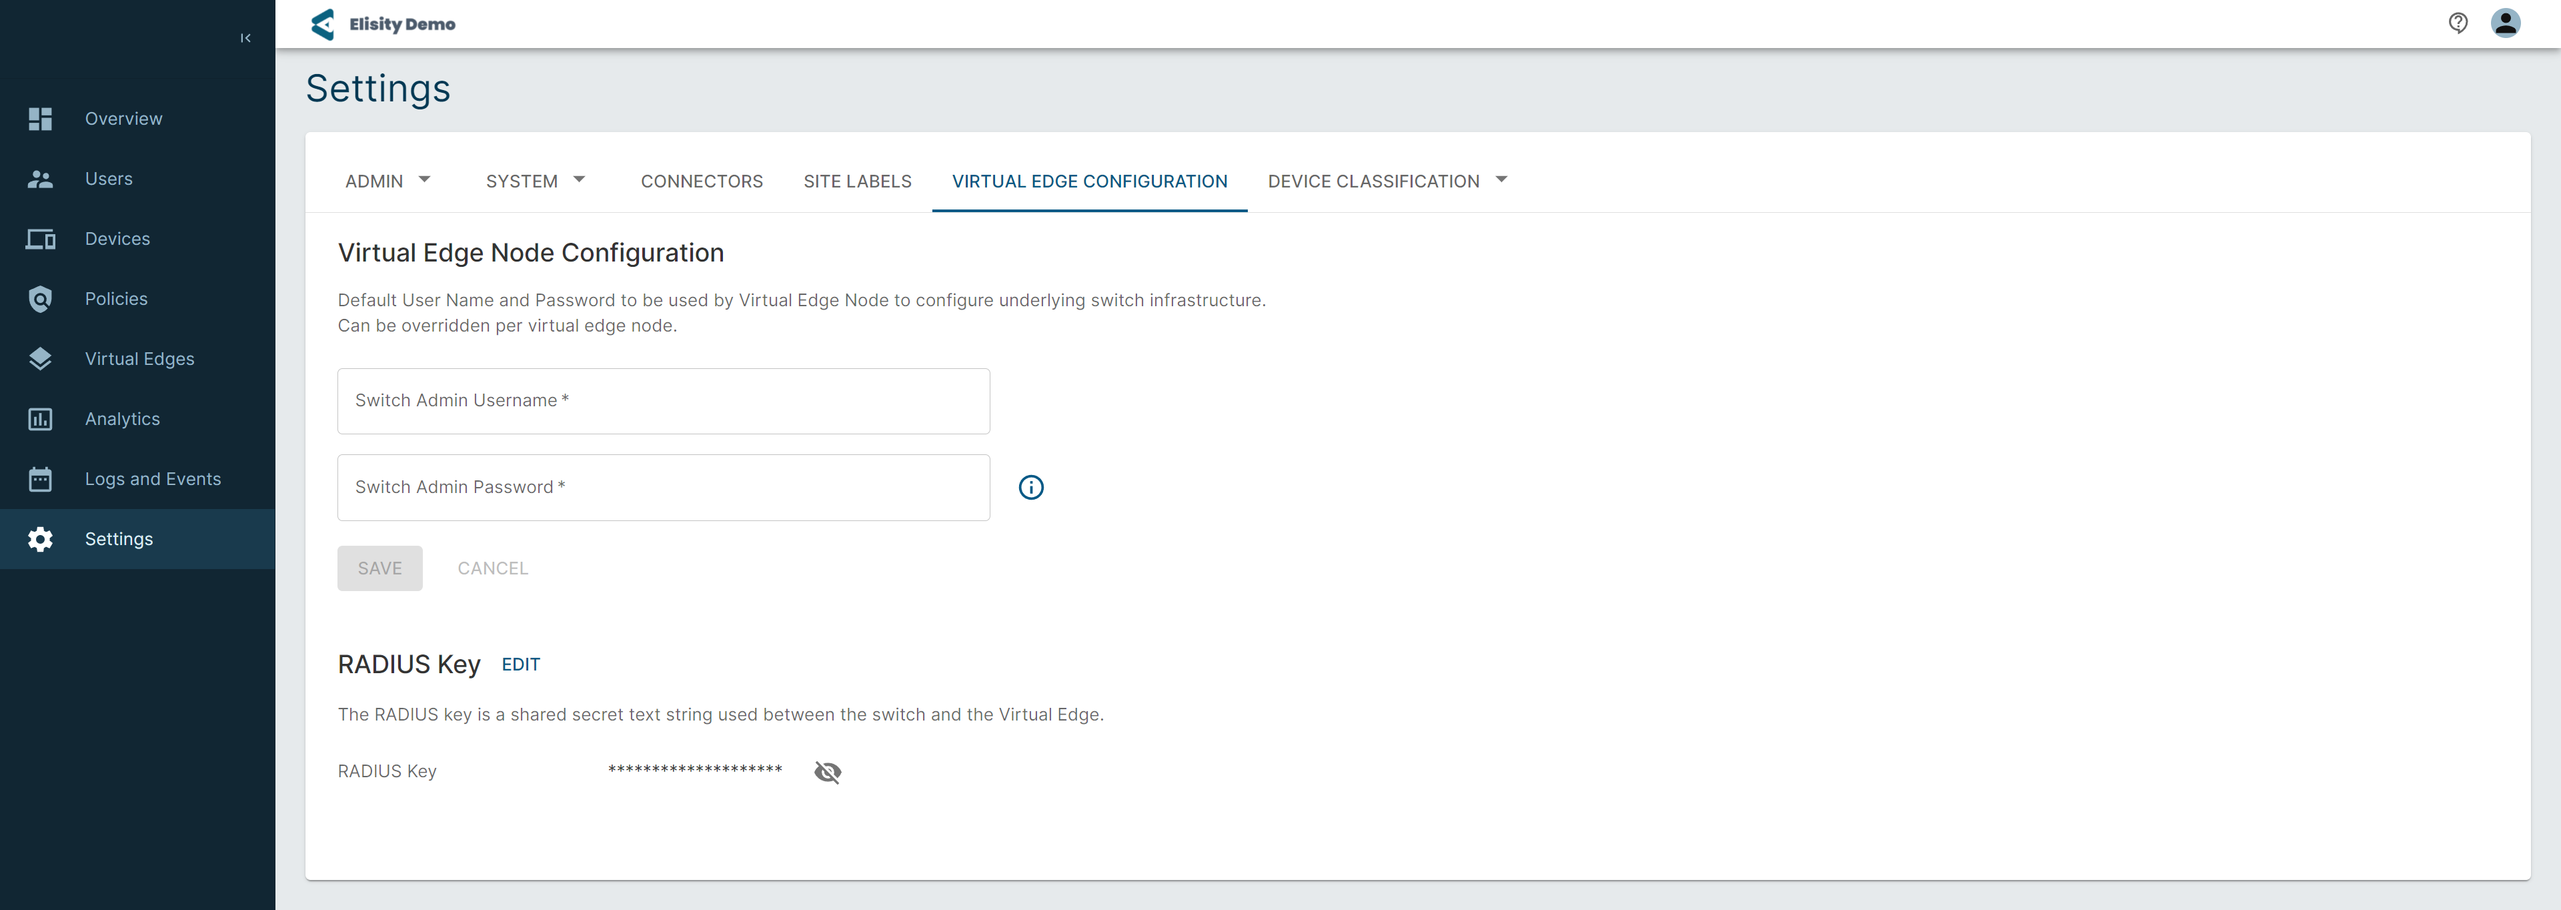The image size is (2561, 910).
Task: Click the Analytics chart icon
Action: pyautogui.click(x=40, y=419)
